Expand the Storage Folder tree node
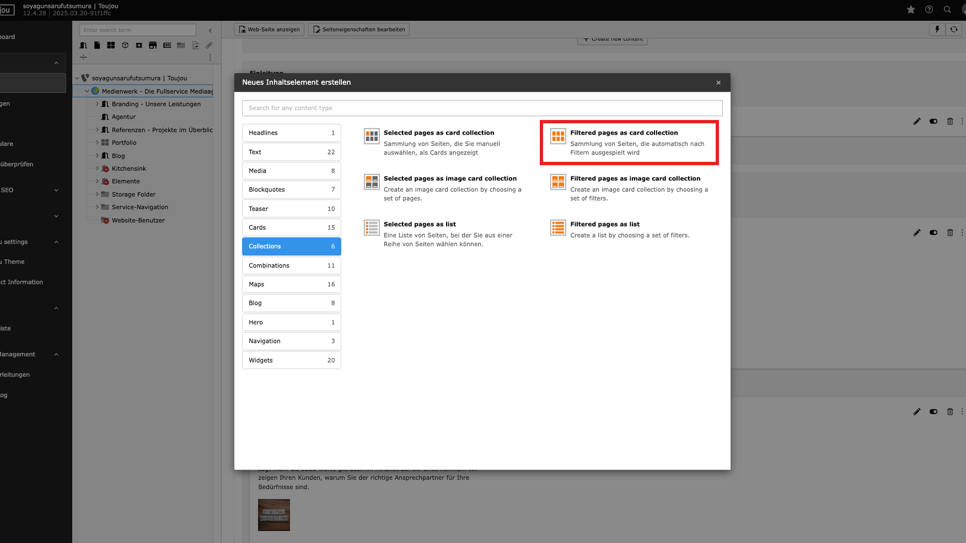The height and width of the screenshot is (543, 966). 97,194
